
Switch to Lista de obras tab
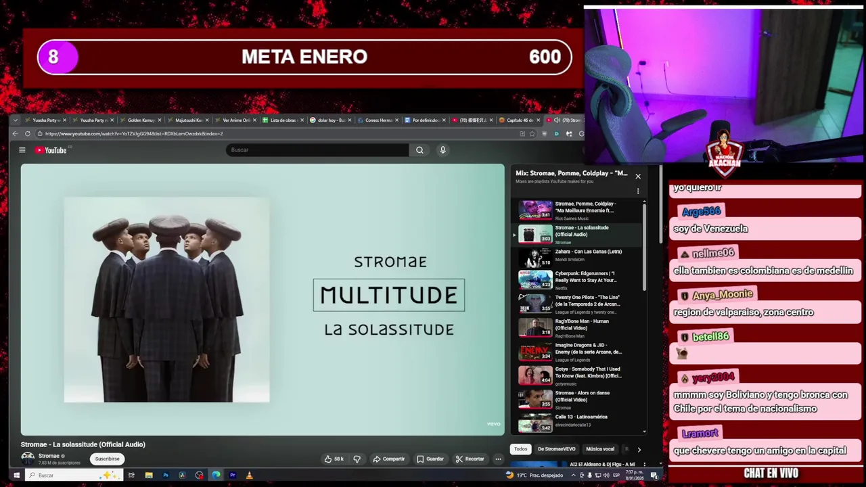[283, 120]
